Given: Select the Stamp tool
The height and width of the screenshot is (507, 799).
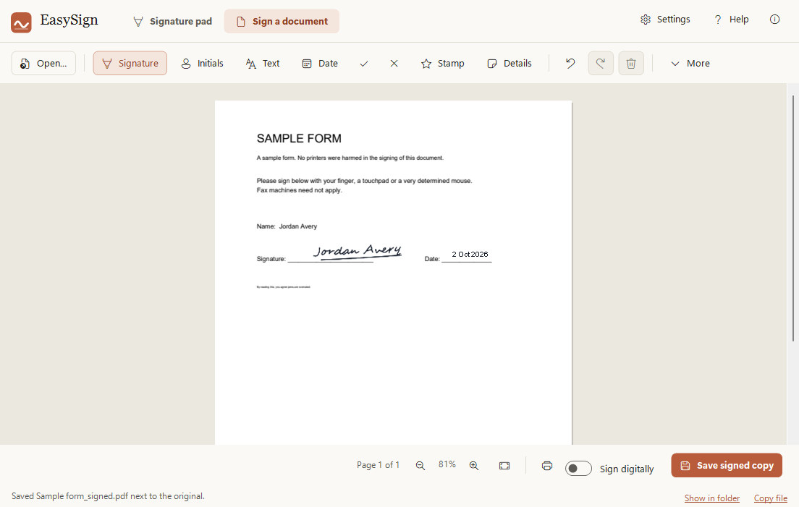Looking at the screenshot, I should [443, 63].
